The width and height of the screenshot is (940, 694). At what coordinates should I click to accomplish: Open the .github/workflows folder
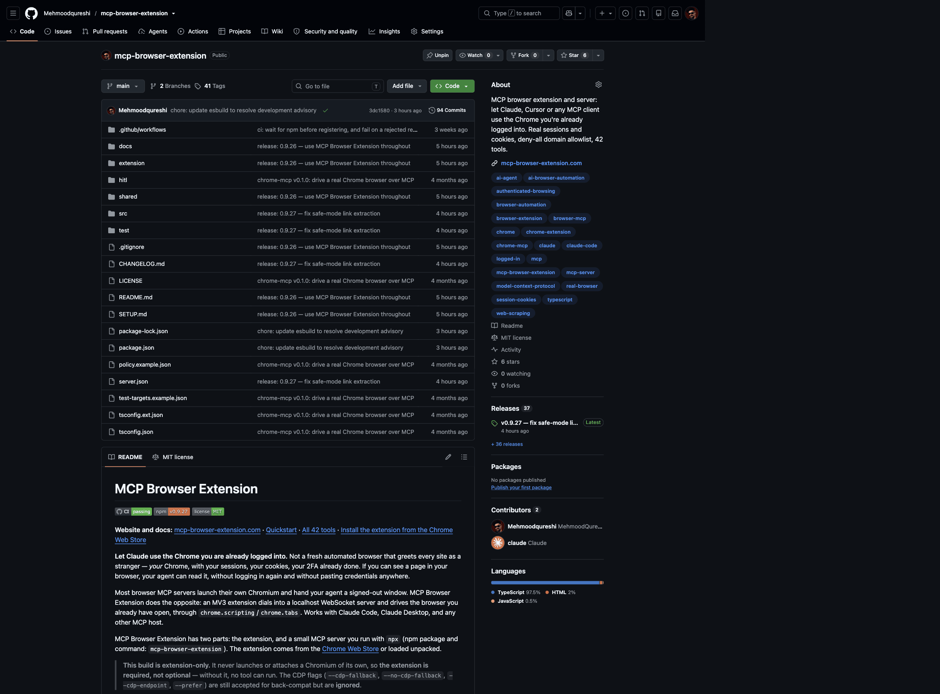142,129
